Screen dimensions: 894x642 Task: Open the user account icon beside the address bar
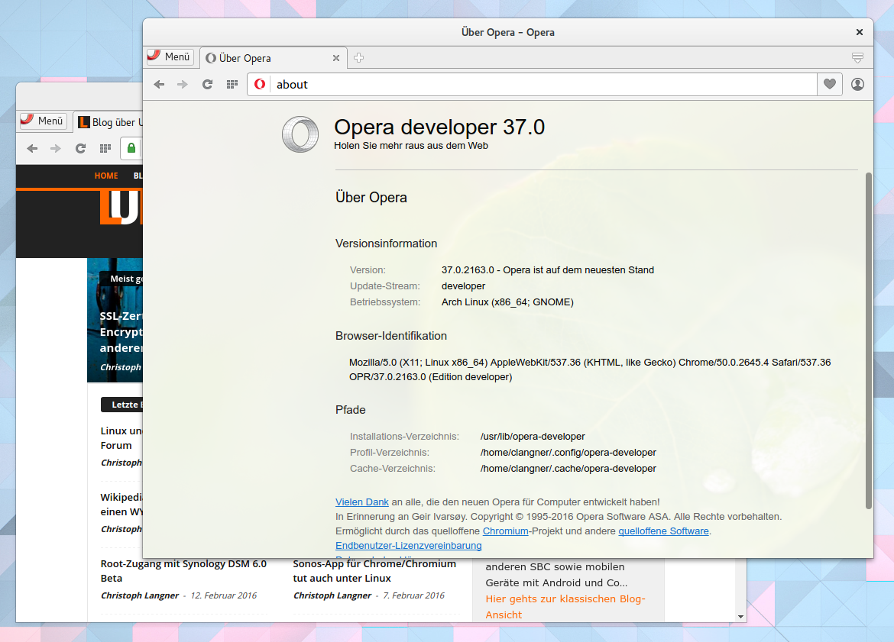pos(857,84)
